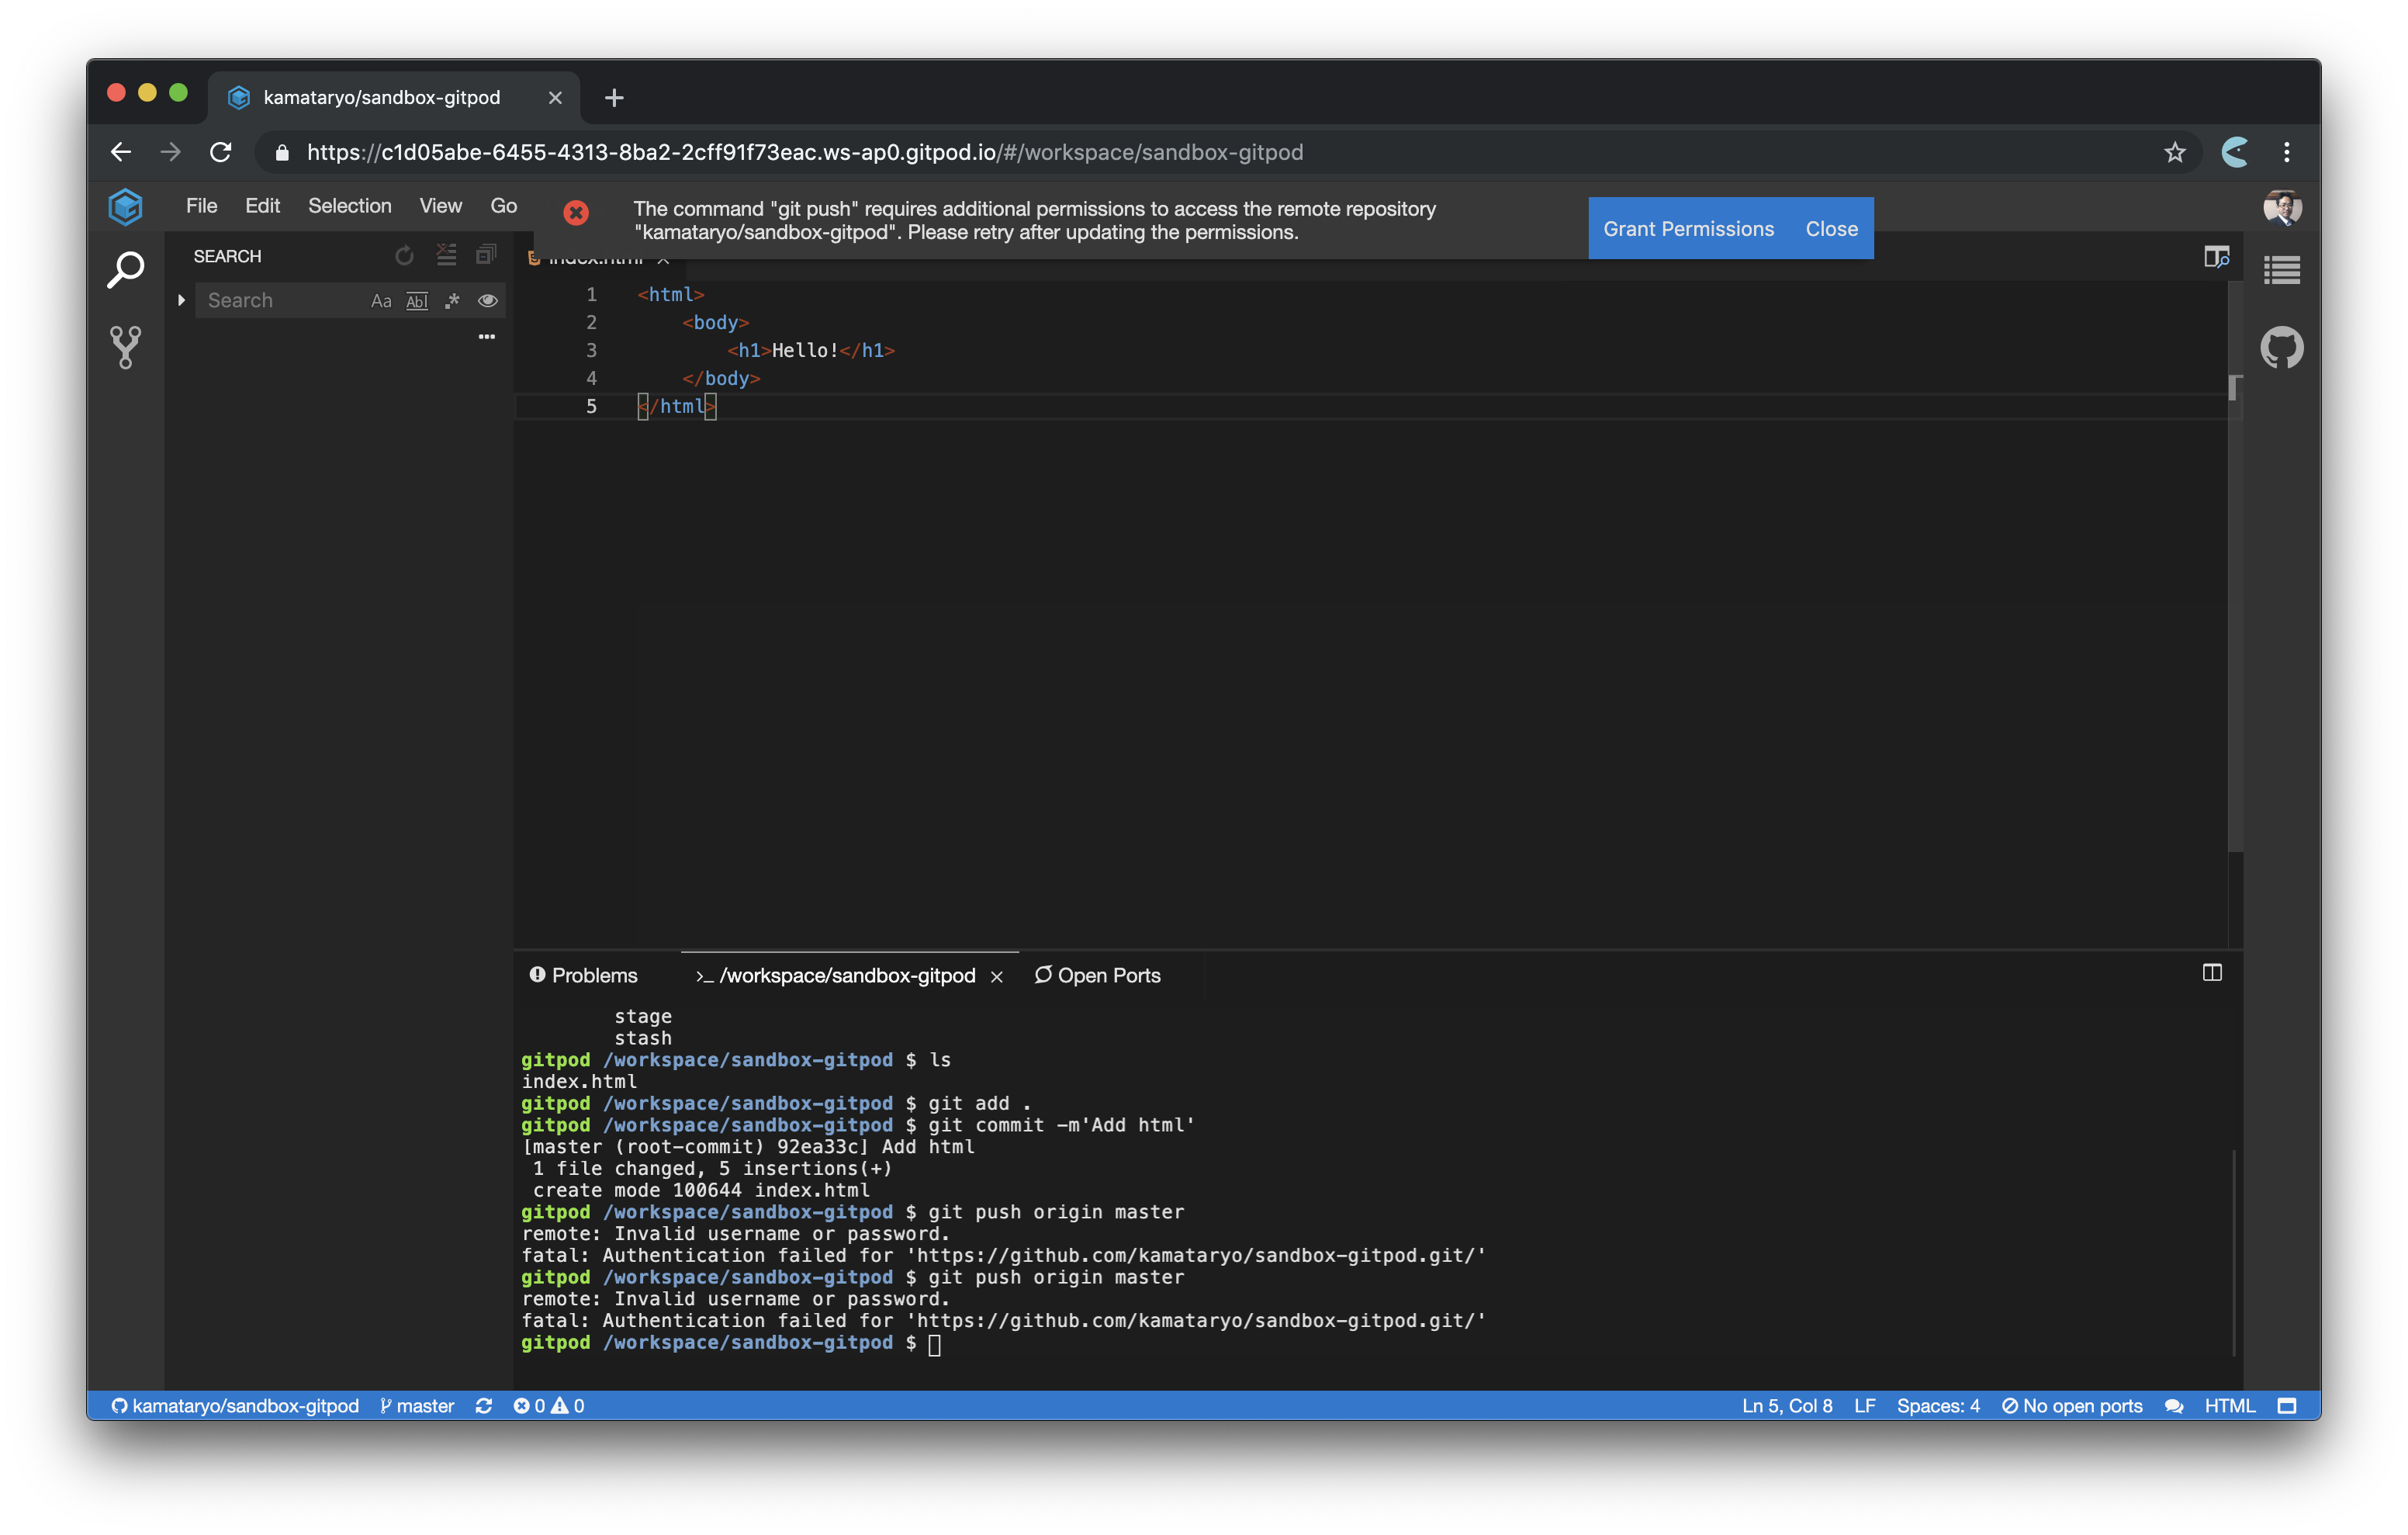The width and height of the screenshot is (2408, 1535).
Task: Click Ln 5, Col 8 in status bar
Action: (x=1786, y=1405)
